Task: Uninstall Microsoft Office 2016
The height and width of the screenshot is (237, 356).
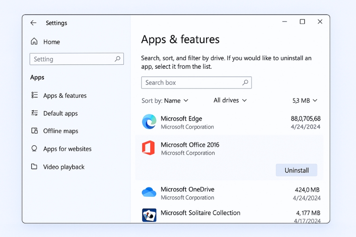Action: click(296, 170)
